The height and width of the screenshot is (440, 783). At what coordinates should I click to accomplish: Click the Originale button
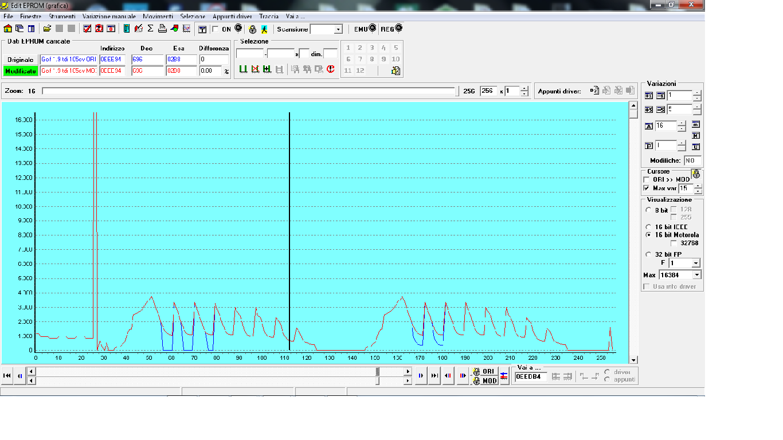click(20, 60)
